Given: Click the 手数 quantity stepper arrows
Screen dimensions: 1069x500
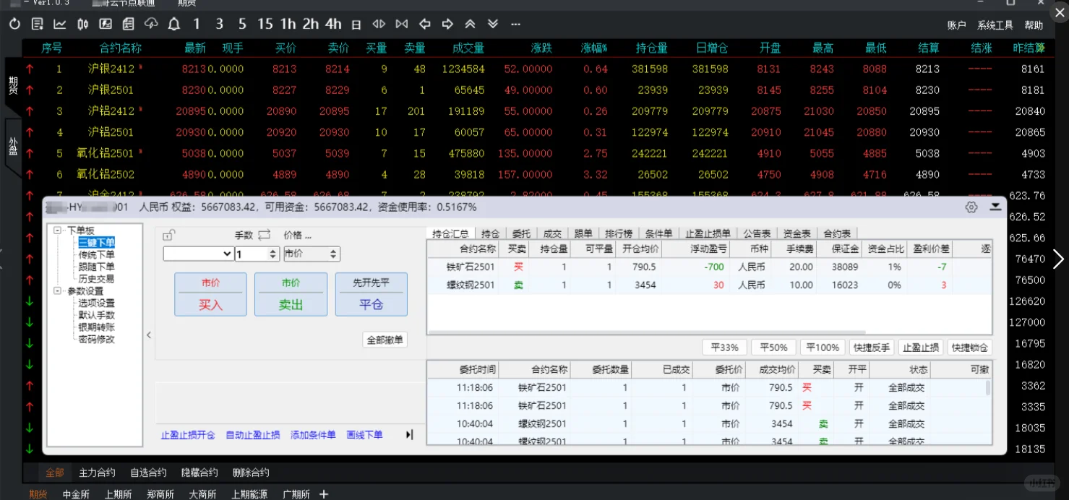Looking at the screenshot, I should pyautogui.click(x=273, y=254).
